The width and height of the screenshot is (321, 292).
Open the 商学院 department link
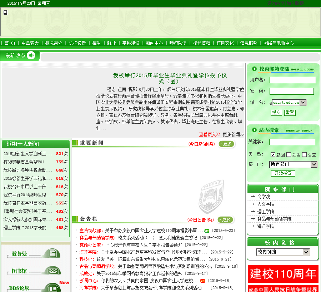pyautogui.click(x=264, y=197)
